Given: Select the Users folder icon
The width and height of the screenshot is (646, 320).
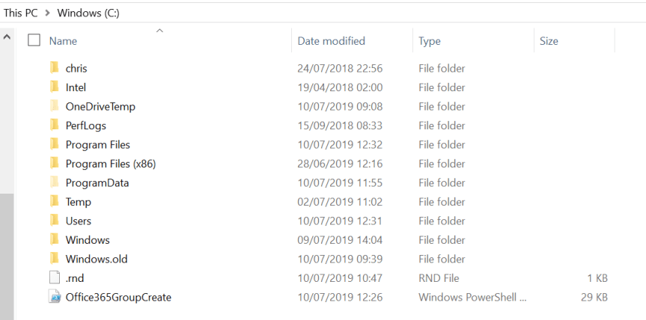Looking at the screenshot, I should pyautogui.click(x=54, y=221).
